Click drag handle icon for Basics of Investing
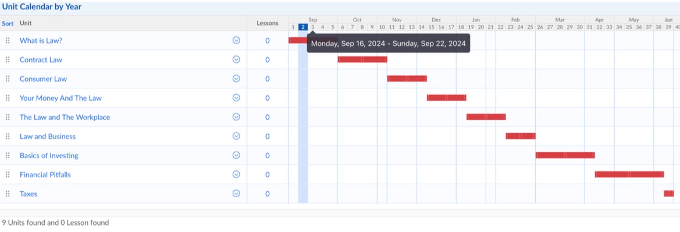The image size is (680, 232). click(x=8, y=155)
